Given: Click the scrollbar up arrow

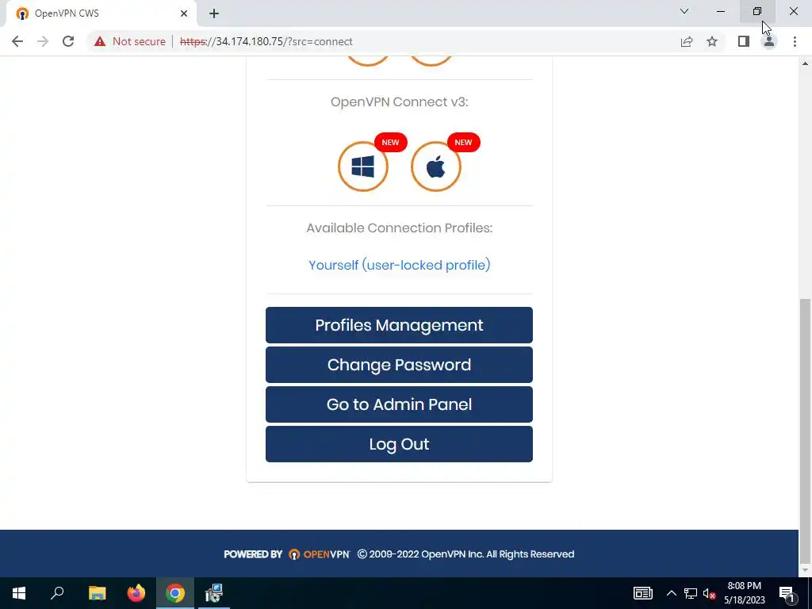Looking at the screenshot, I should (806, 63).
